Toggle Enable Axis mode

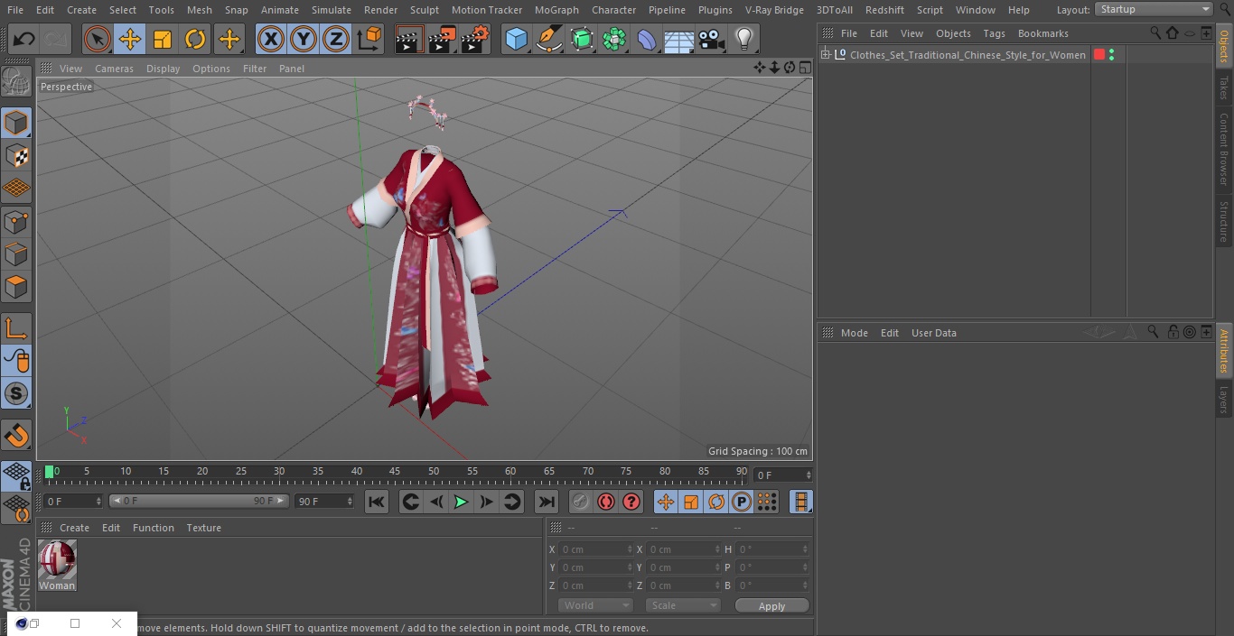click(x=16, y=328)
